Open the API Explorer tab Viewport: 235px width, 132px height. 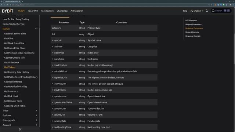(x=77, y=11)
